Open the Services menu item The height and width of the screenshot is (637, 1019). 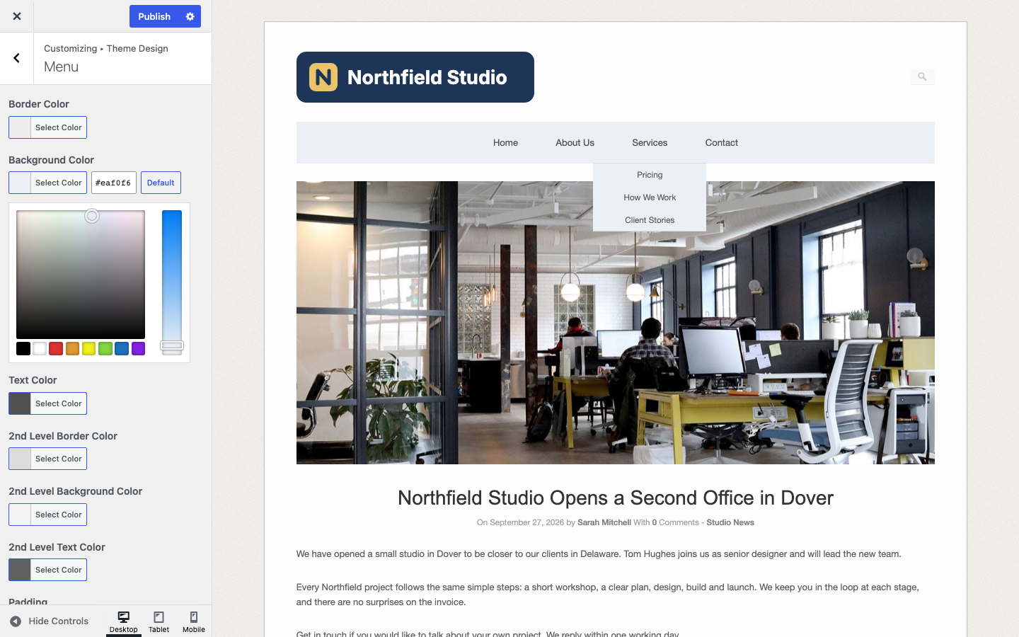point(650,143)
